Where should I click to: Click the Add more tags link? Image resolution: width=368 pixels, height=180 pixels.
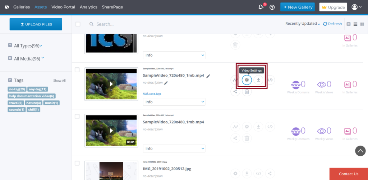tap(152, 93)
